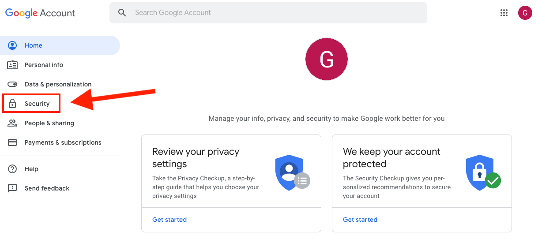The width and height of the screenshot is (538, 239).
Task: Select Payments & subscriptions in sidebar
Action: pos(63,142)
